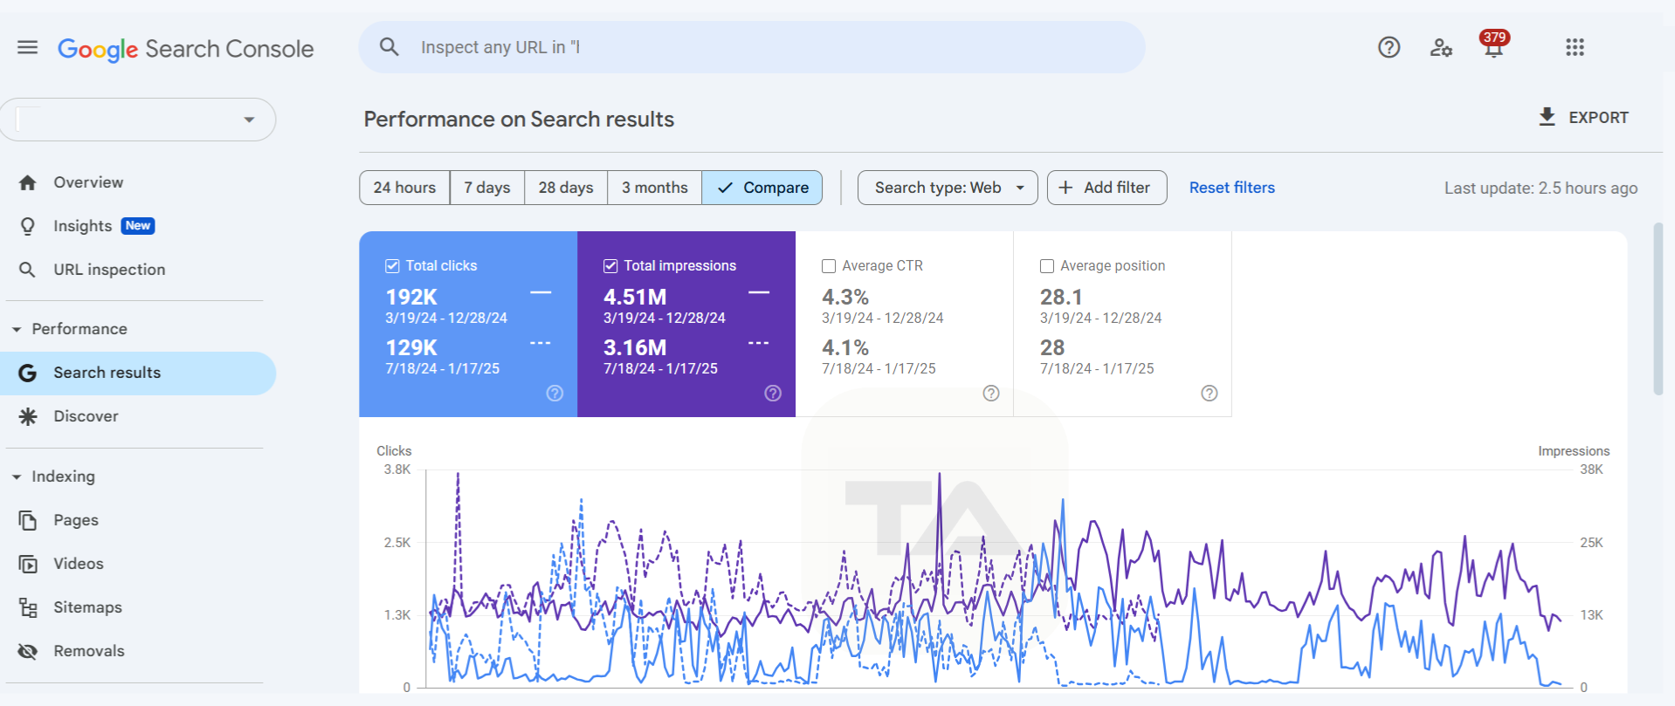Screen dimensions: 1675x706
Task: Click help icon in Total clicks card
Action: [x=555, y=394]
